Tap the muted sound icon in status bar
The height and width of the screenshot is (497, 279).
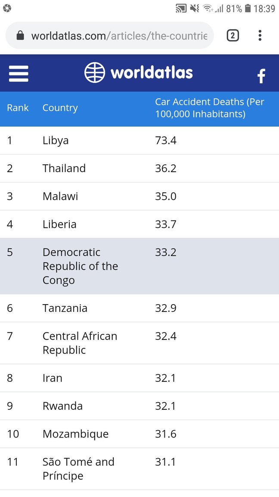coord(195,9)
